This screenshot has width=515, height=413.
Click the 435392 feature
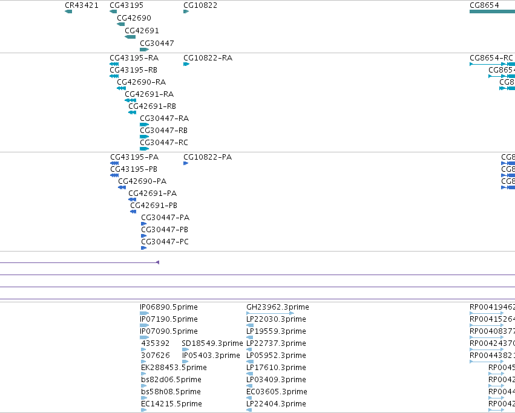coord(144,350)
